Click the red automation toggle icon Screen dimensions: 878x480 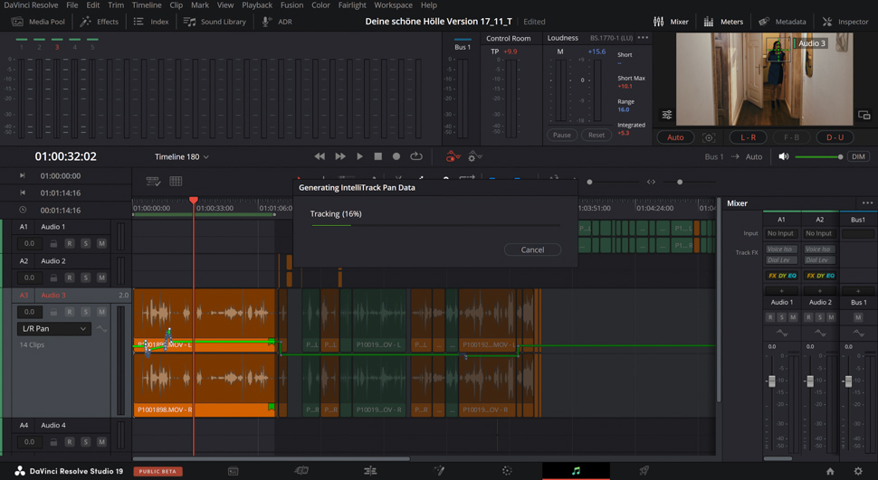453,156
